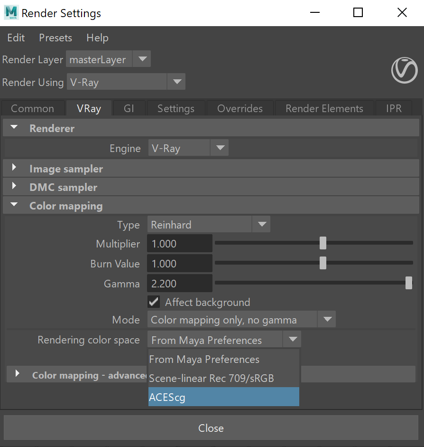Viewport: 424px width, 447px height.
Task: Click the Multiplier value field
Action: click(x=180, y=244)
